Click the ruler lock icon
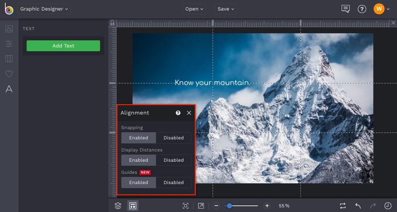The height and width of the screenshot is (212, 397). (x=112, y=23)
